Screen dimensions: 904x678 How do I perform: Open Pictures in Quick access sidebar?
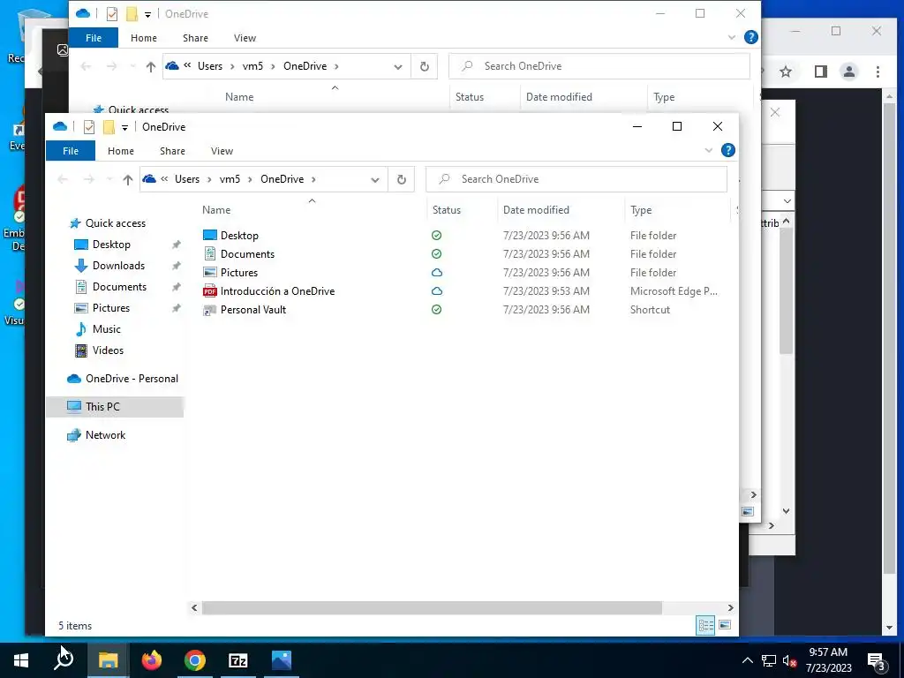coord(110,308)
